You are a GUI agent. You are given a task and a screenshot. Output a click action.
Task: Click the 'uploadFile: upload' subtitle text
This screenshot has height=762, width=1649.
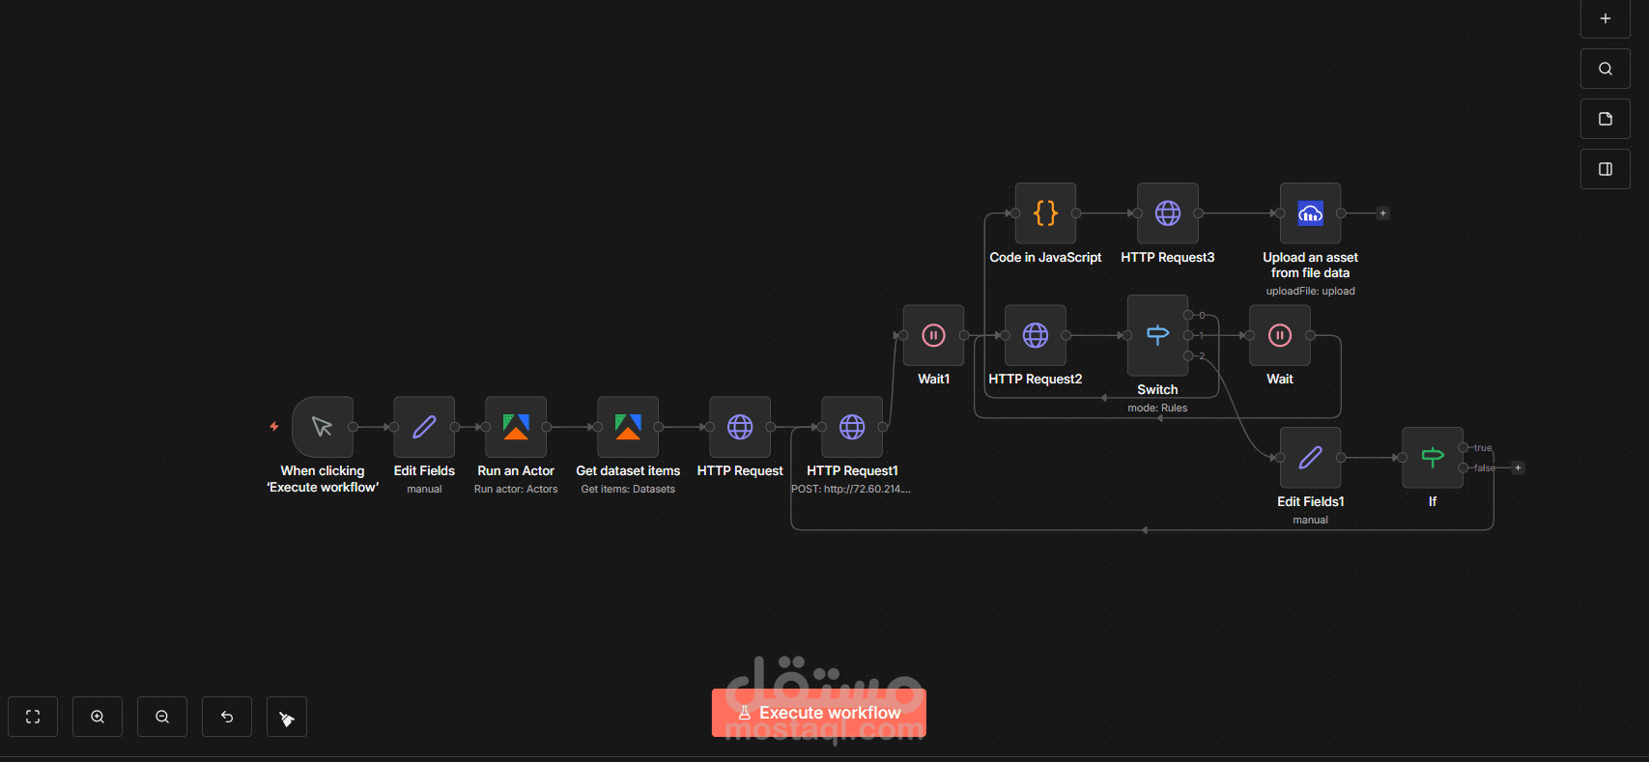click(x=1310, y=291)
